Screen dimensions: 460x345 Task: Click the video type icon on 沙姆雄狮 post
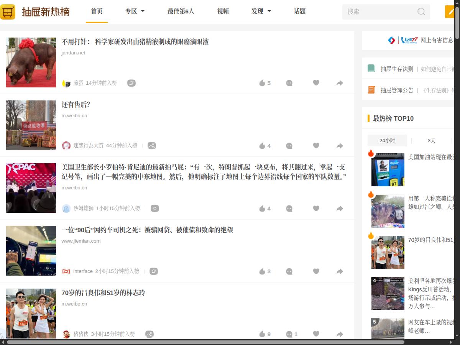pyautogui.click(x=154, y=209)
